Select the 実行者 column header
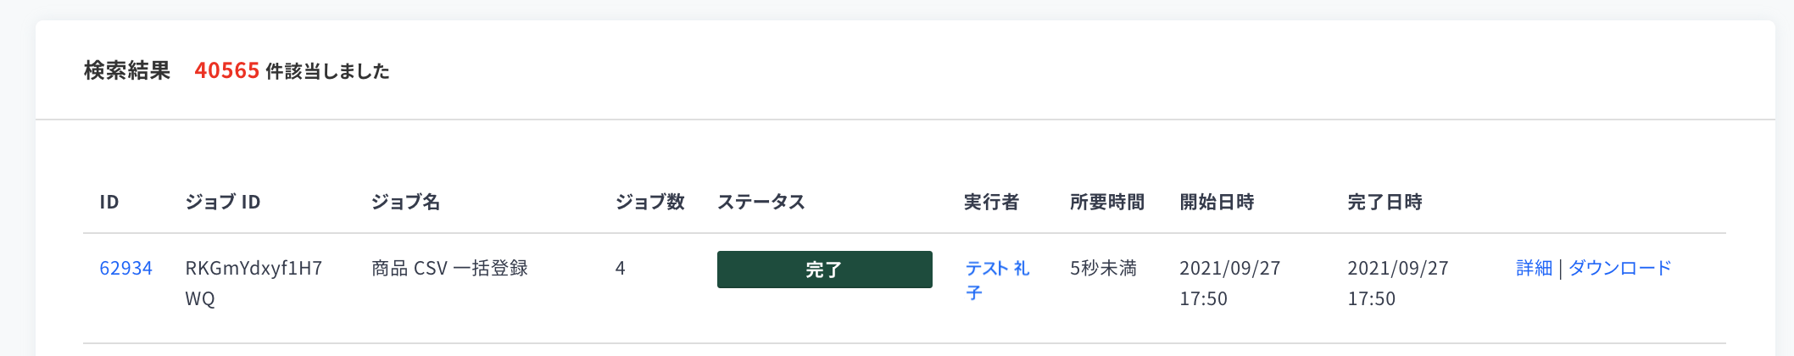Image resolution: width=1794 pixels, height=356 pixels. click(991, 203)
